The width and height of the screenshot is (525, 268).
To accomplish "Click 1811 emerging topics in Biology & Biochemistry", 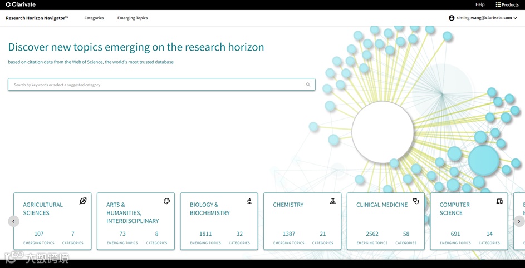I will [205, 234].
